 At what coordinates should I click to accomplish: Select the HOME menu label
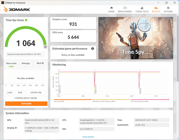pos(111,11)
